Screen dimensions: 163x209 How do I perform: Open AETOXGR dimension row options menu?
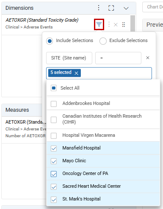[109, 24]
